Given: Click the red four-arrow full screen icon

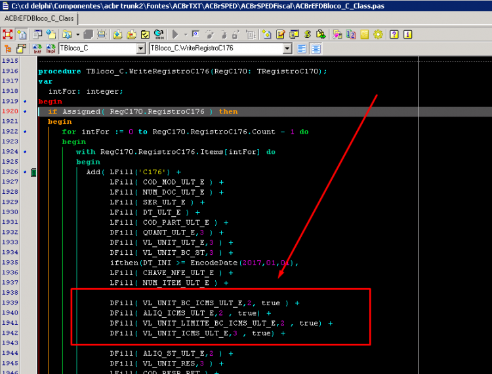Looking at the screenshot, I should pyautogui.click(x=7, y=35).
